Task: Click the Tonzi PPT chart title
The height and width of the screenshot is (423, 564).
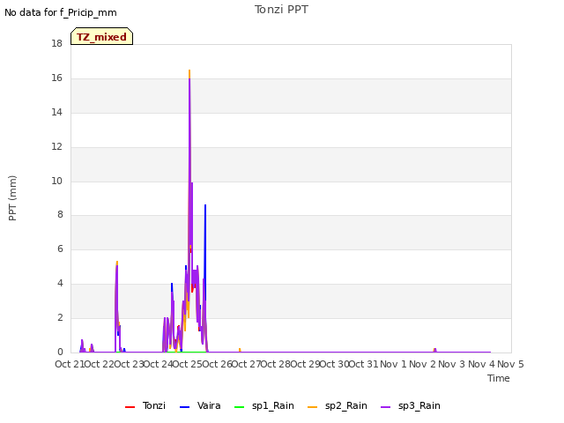Action: point(281,10)
